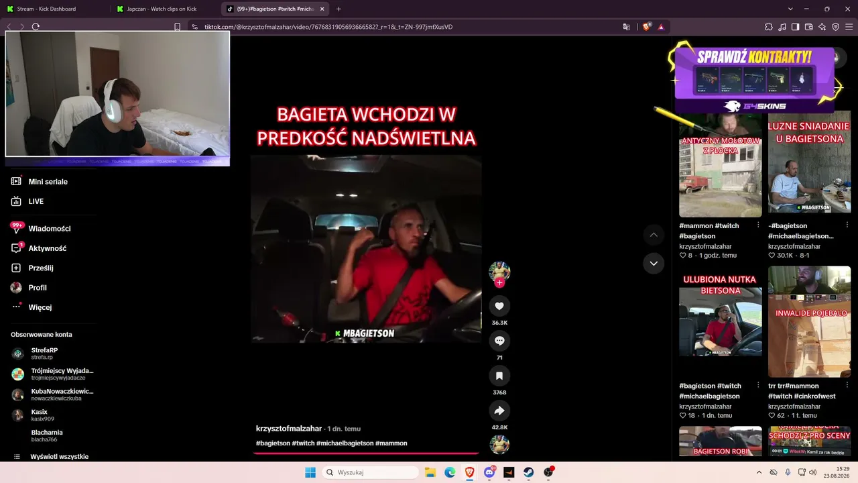Open the browser extensions puzzle icon

click(768, 27)
